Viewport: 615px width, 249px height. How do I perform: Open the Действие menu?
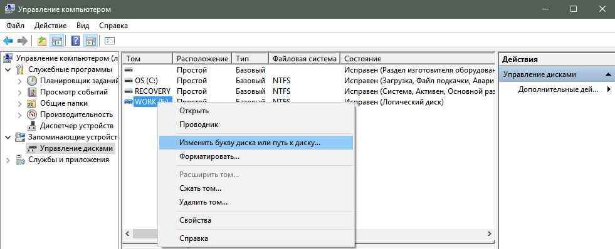[x=50, y=26]
